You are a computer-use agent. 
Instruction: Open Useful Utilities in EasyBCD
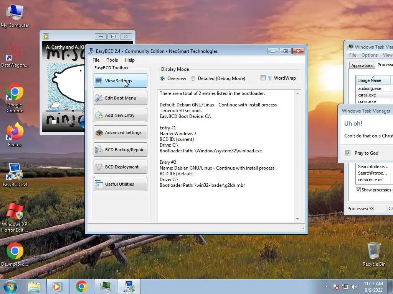point(120,184)
